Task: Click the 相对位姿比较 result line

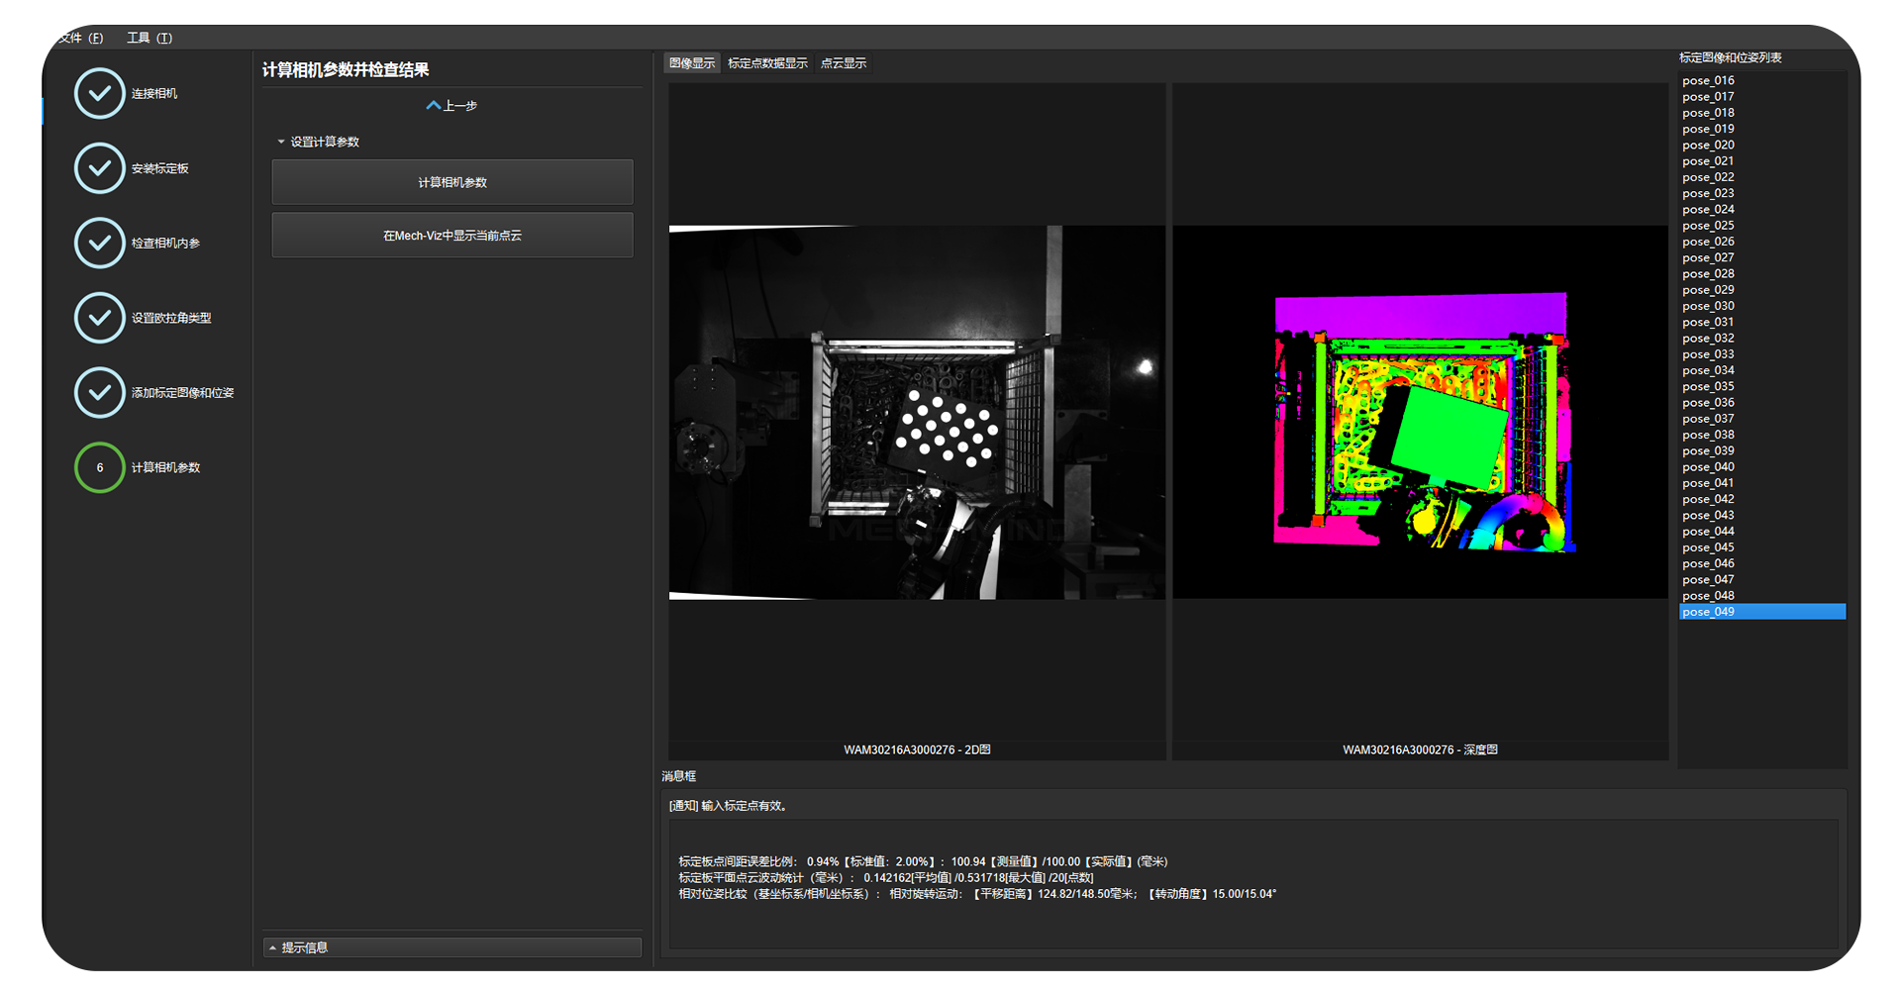Action: point(977,894)
